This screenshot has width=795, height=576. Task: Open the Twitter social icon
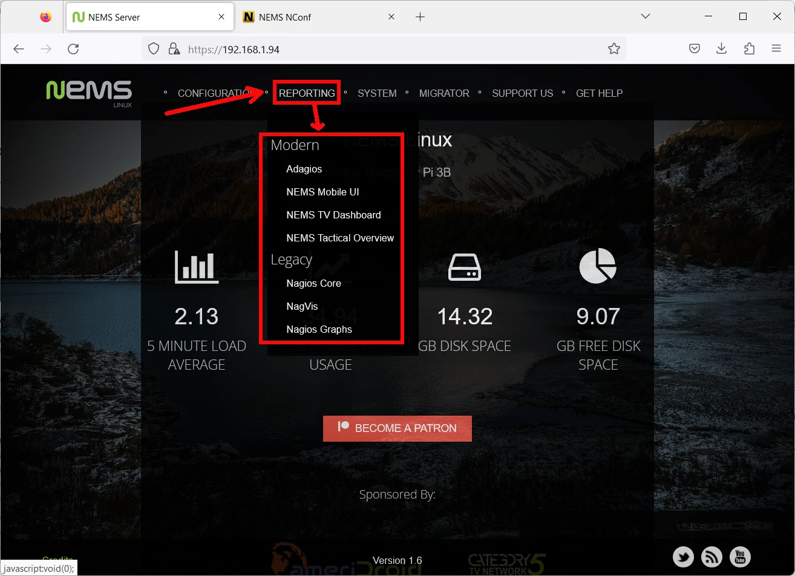point(683,557)
